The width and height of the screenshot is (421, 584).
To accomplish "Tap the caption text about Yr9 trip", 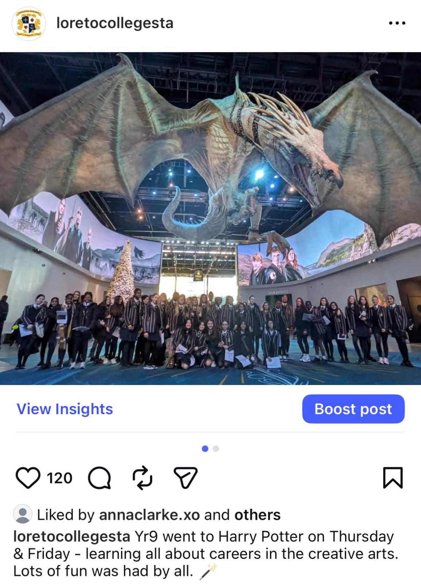I will point(206,554).
